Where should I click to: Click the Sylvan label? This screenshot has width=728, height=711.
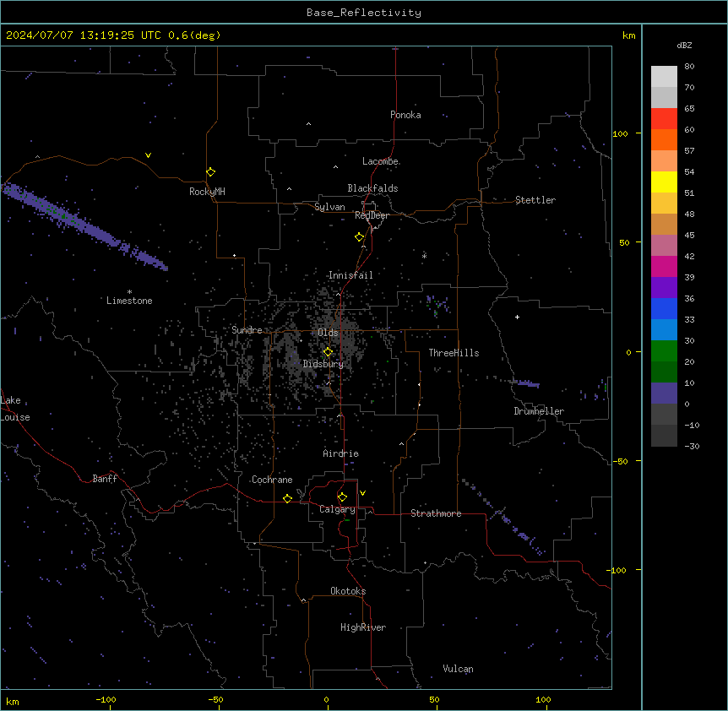(x=329, y=207)
